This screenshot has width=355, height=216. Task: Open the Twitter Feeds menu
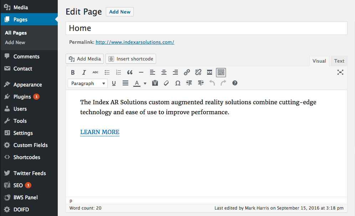[x=29, y=173]
